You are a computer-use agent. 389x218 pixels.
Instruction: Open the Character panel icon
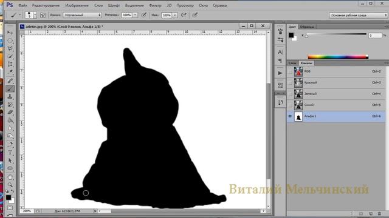pos(280,52)
